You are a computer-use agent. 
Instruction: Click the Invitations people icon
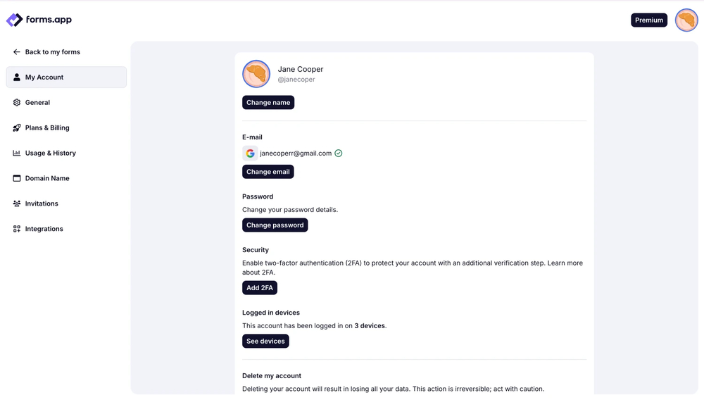17,204
